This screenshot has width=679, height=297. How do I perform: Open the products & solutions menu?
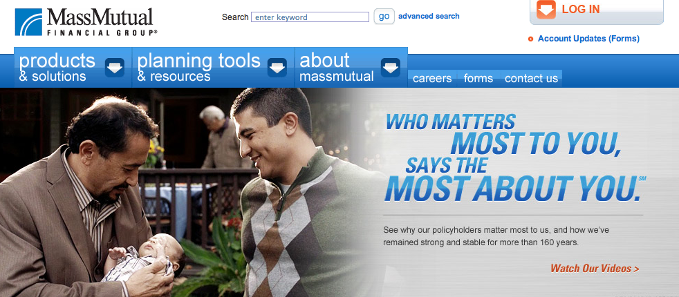click(73, 68)
